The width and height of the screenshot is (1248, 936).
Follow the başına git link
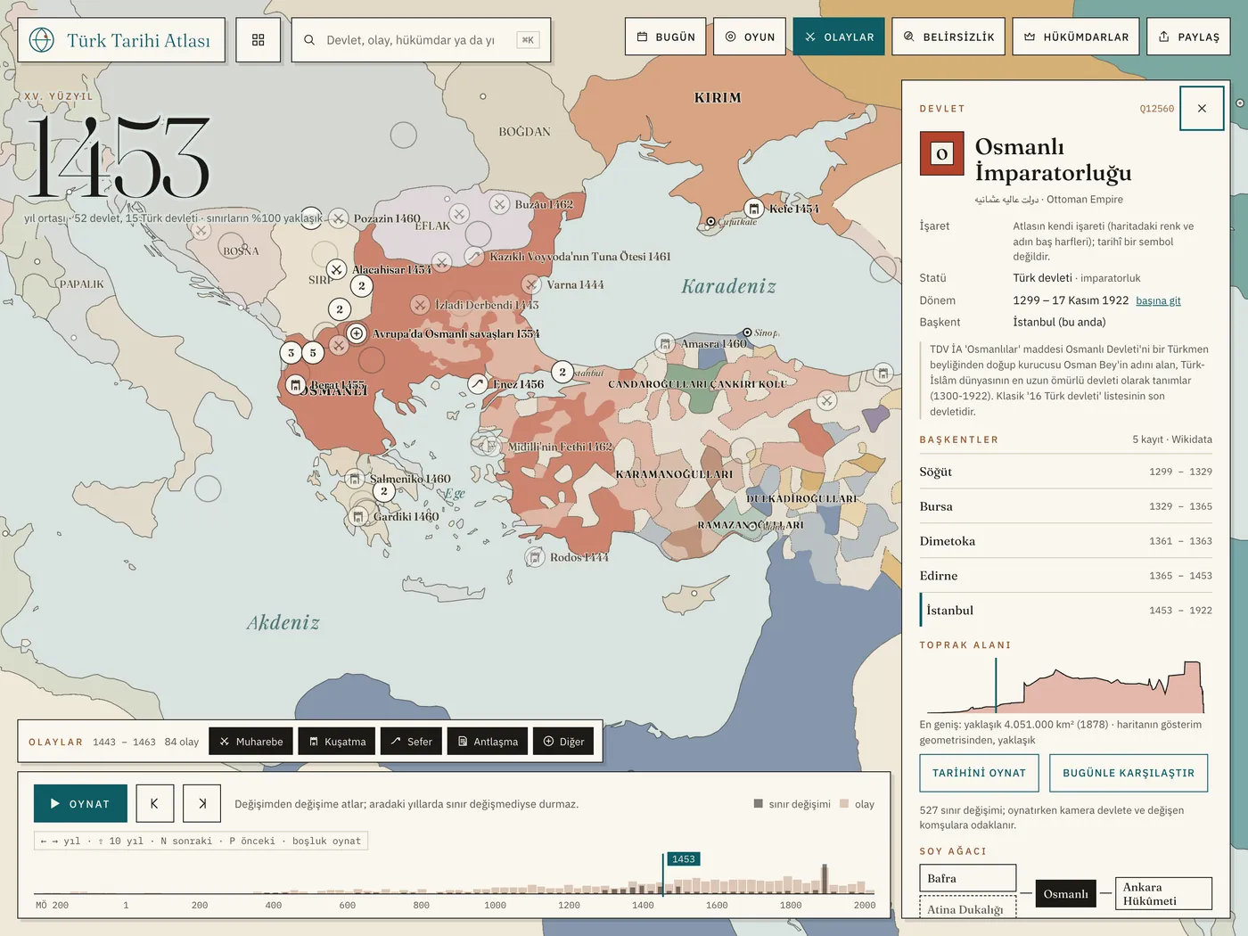coord(1158,301)
